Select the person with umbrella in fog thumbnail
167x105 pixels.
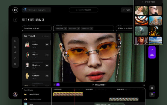(141, 31)
